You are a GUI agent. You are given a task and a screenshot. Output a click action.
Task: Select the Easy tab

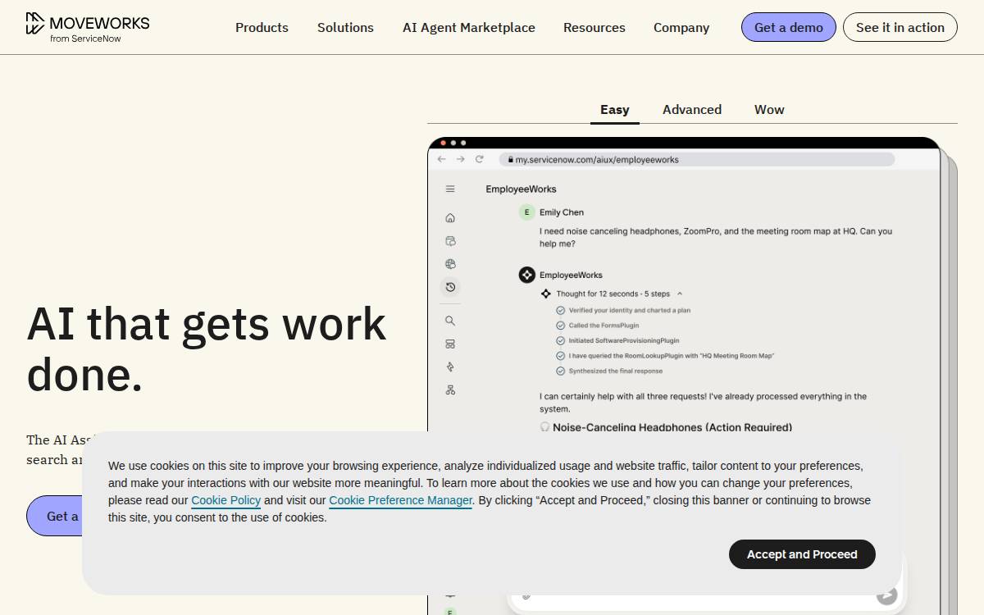click(615, 109)
